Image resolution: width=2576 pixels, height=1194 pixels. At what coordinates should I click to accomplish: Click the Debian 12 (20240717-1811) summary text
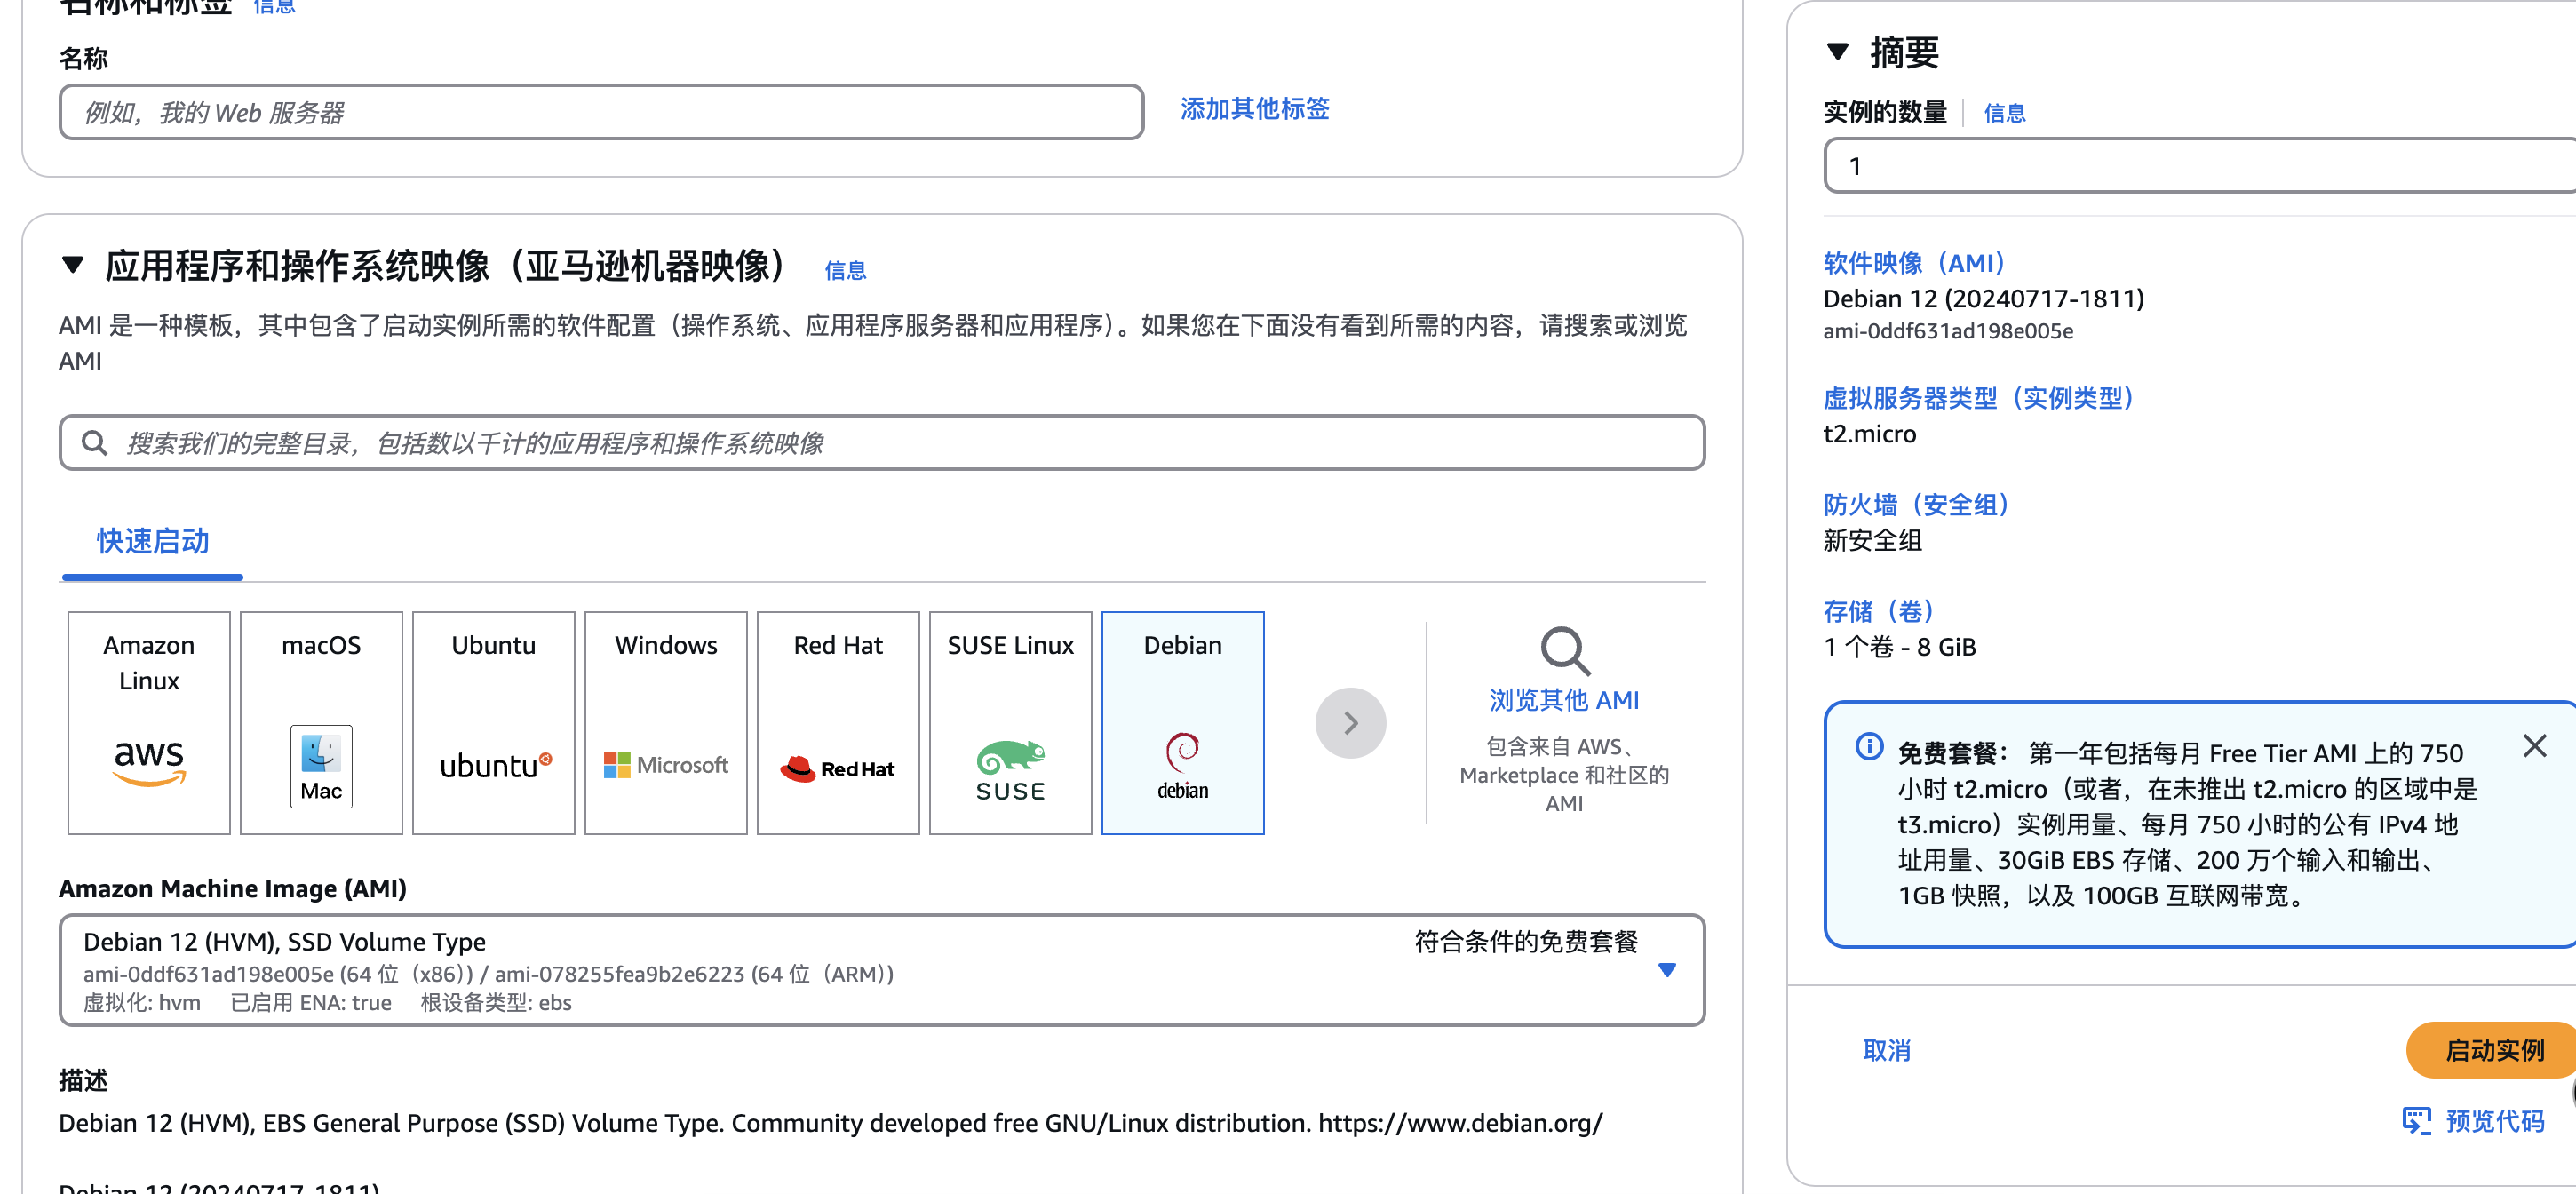(x=1983, y=298)
